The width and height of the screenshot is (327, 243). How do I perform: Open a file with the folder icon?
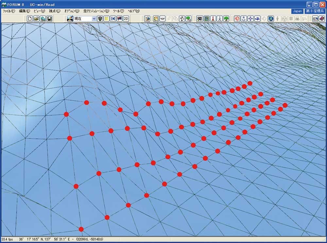[36, 19]
